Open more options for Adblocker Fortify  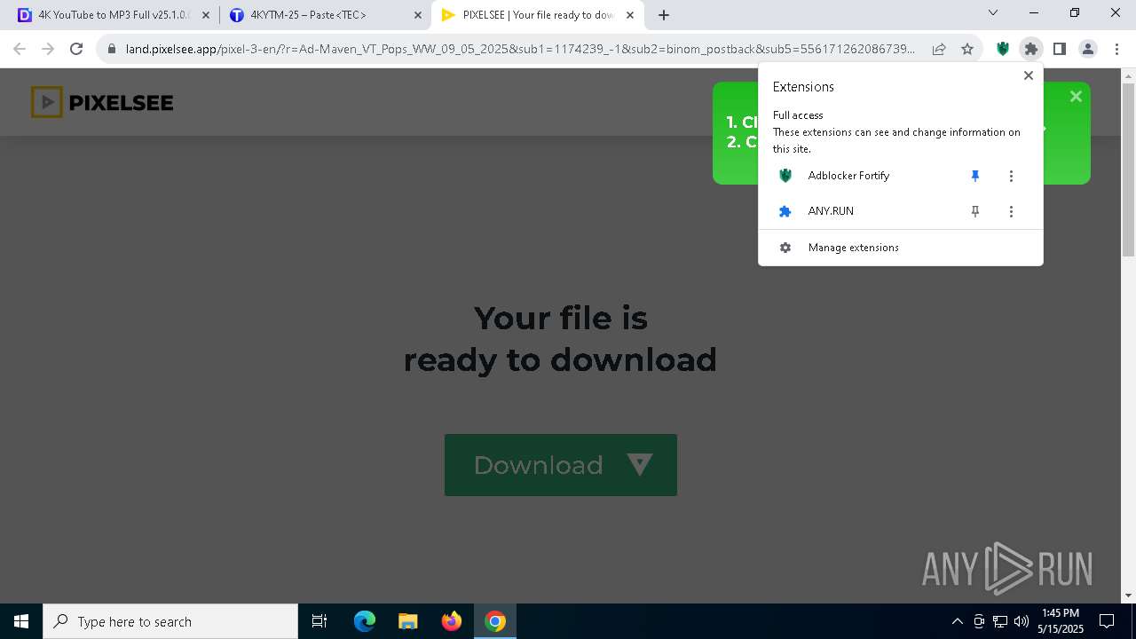tap(1011, 176)
